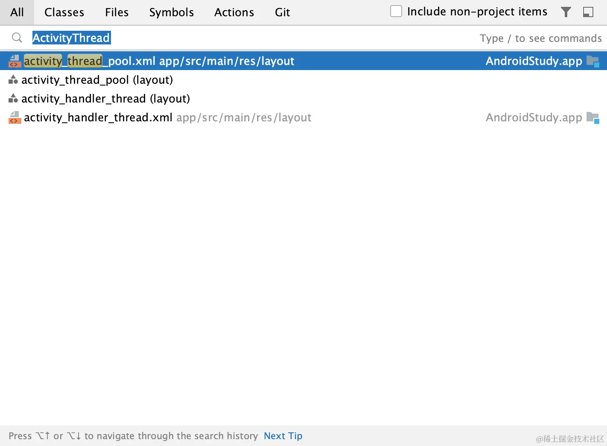Open the Git tab

click(283, 12)
